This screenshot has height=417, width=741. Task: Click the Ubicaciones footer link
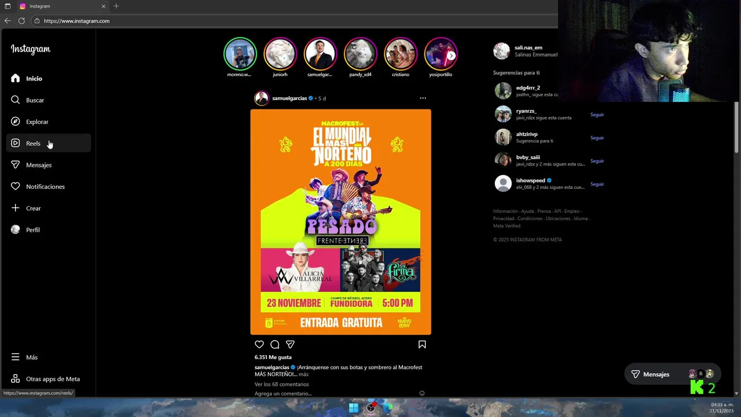(558, 218)
